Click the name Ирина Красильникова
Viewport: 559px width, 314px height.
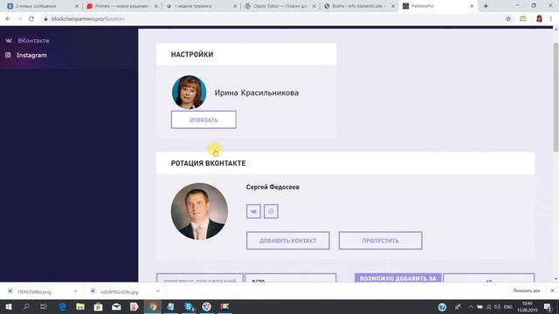pos(257,92)
